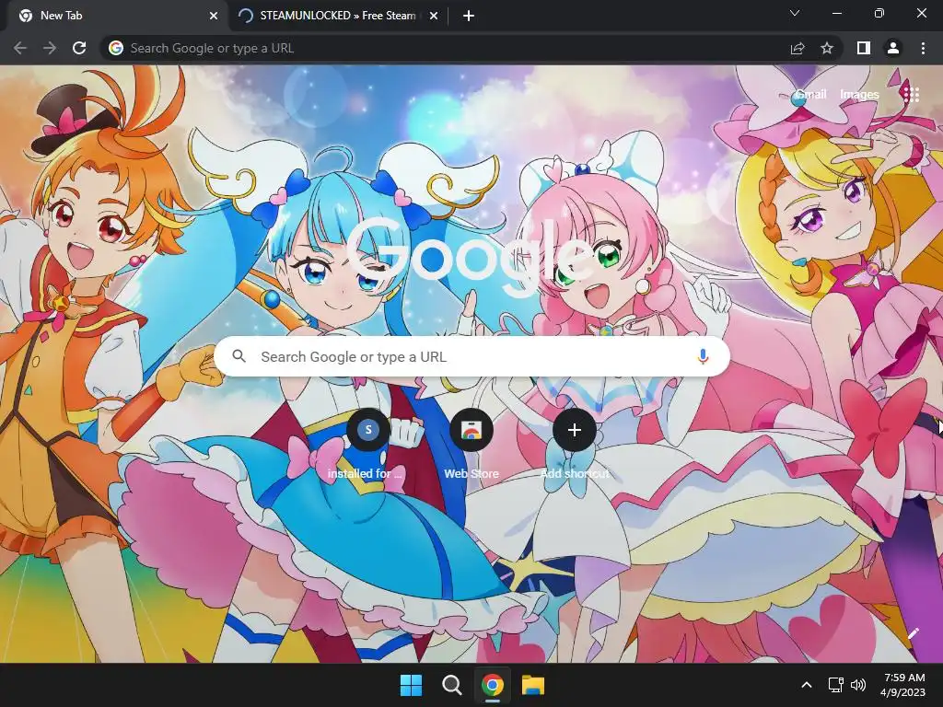Open File Explorer from the taskbar

[x=533, y=685]
